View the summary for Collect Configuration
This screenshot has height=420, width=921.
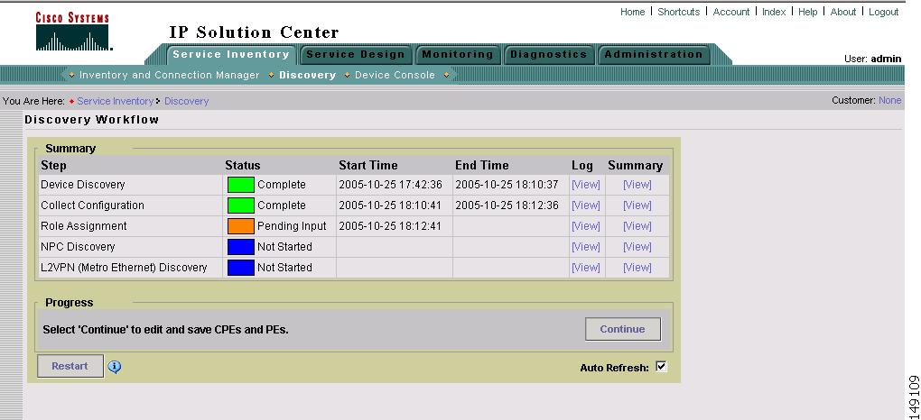click(x=637, y=205)
